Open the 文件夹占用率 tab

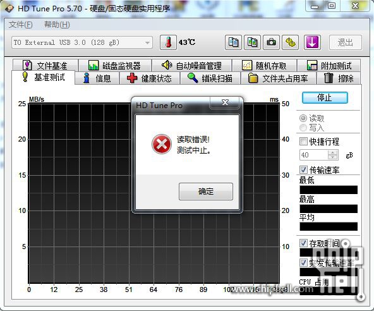[278, 78]
